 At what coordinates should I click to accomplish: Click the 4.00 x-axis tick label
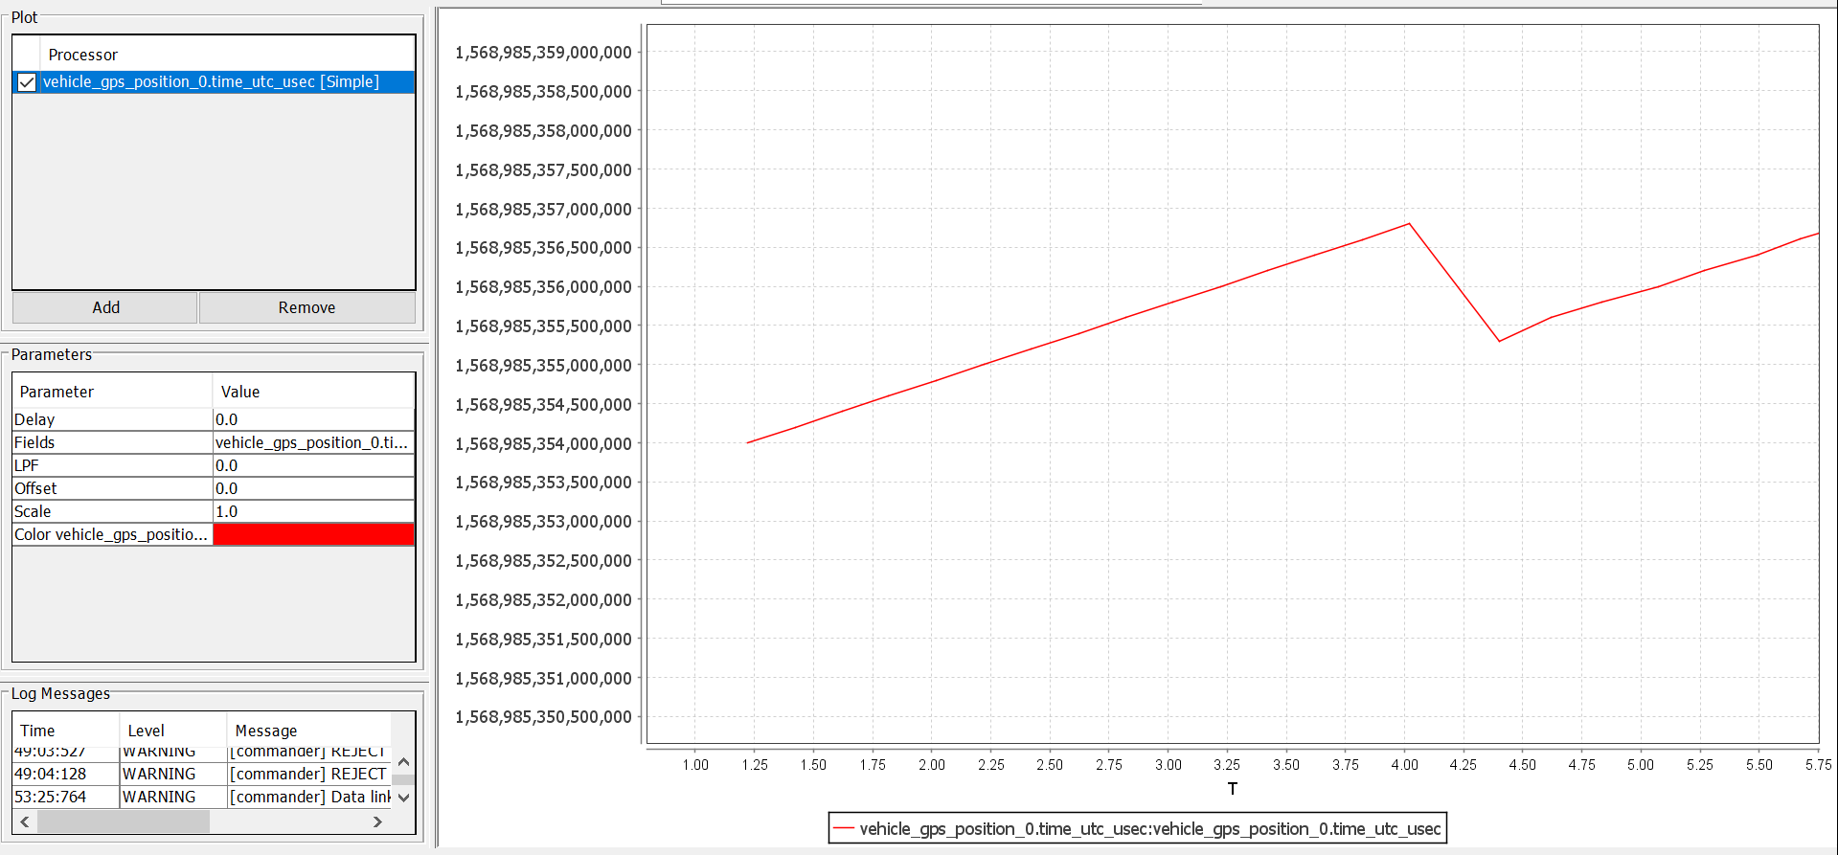tap(1404, 765)
